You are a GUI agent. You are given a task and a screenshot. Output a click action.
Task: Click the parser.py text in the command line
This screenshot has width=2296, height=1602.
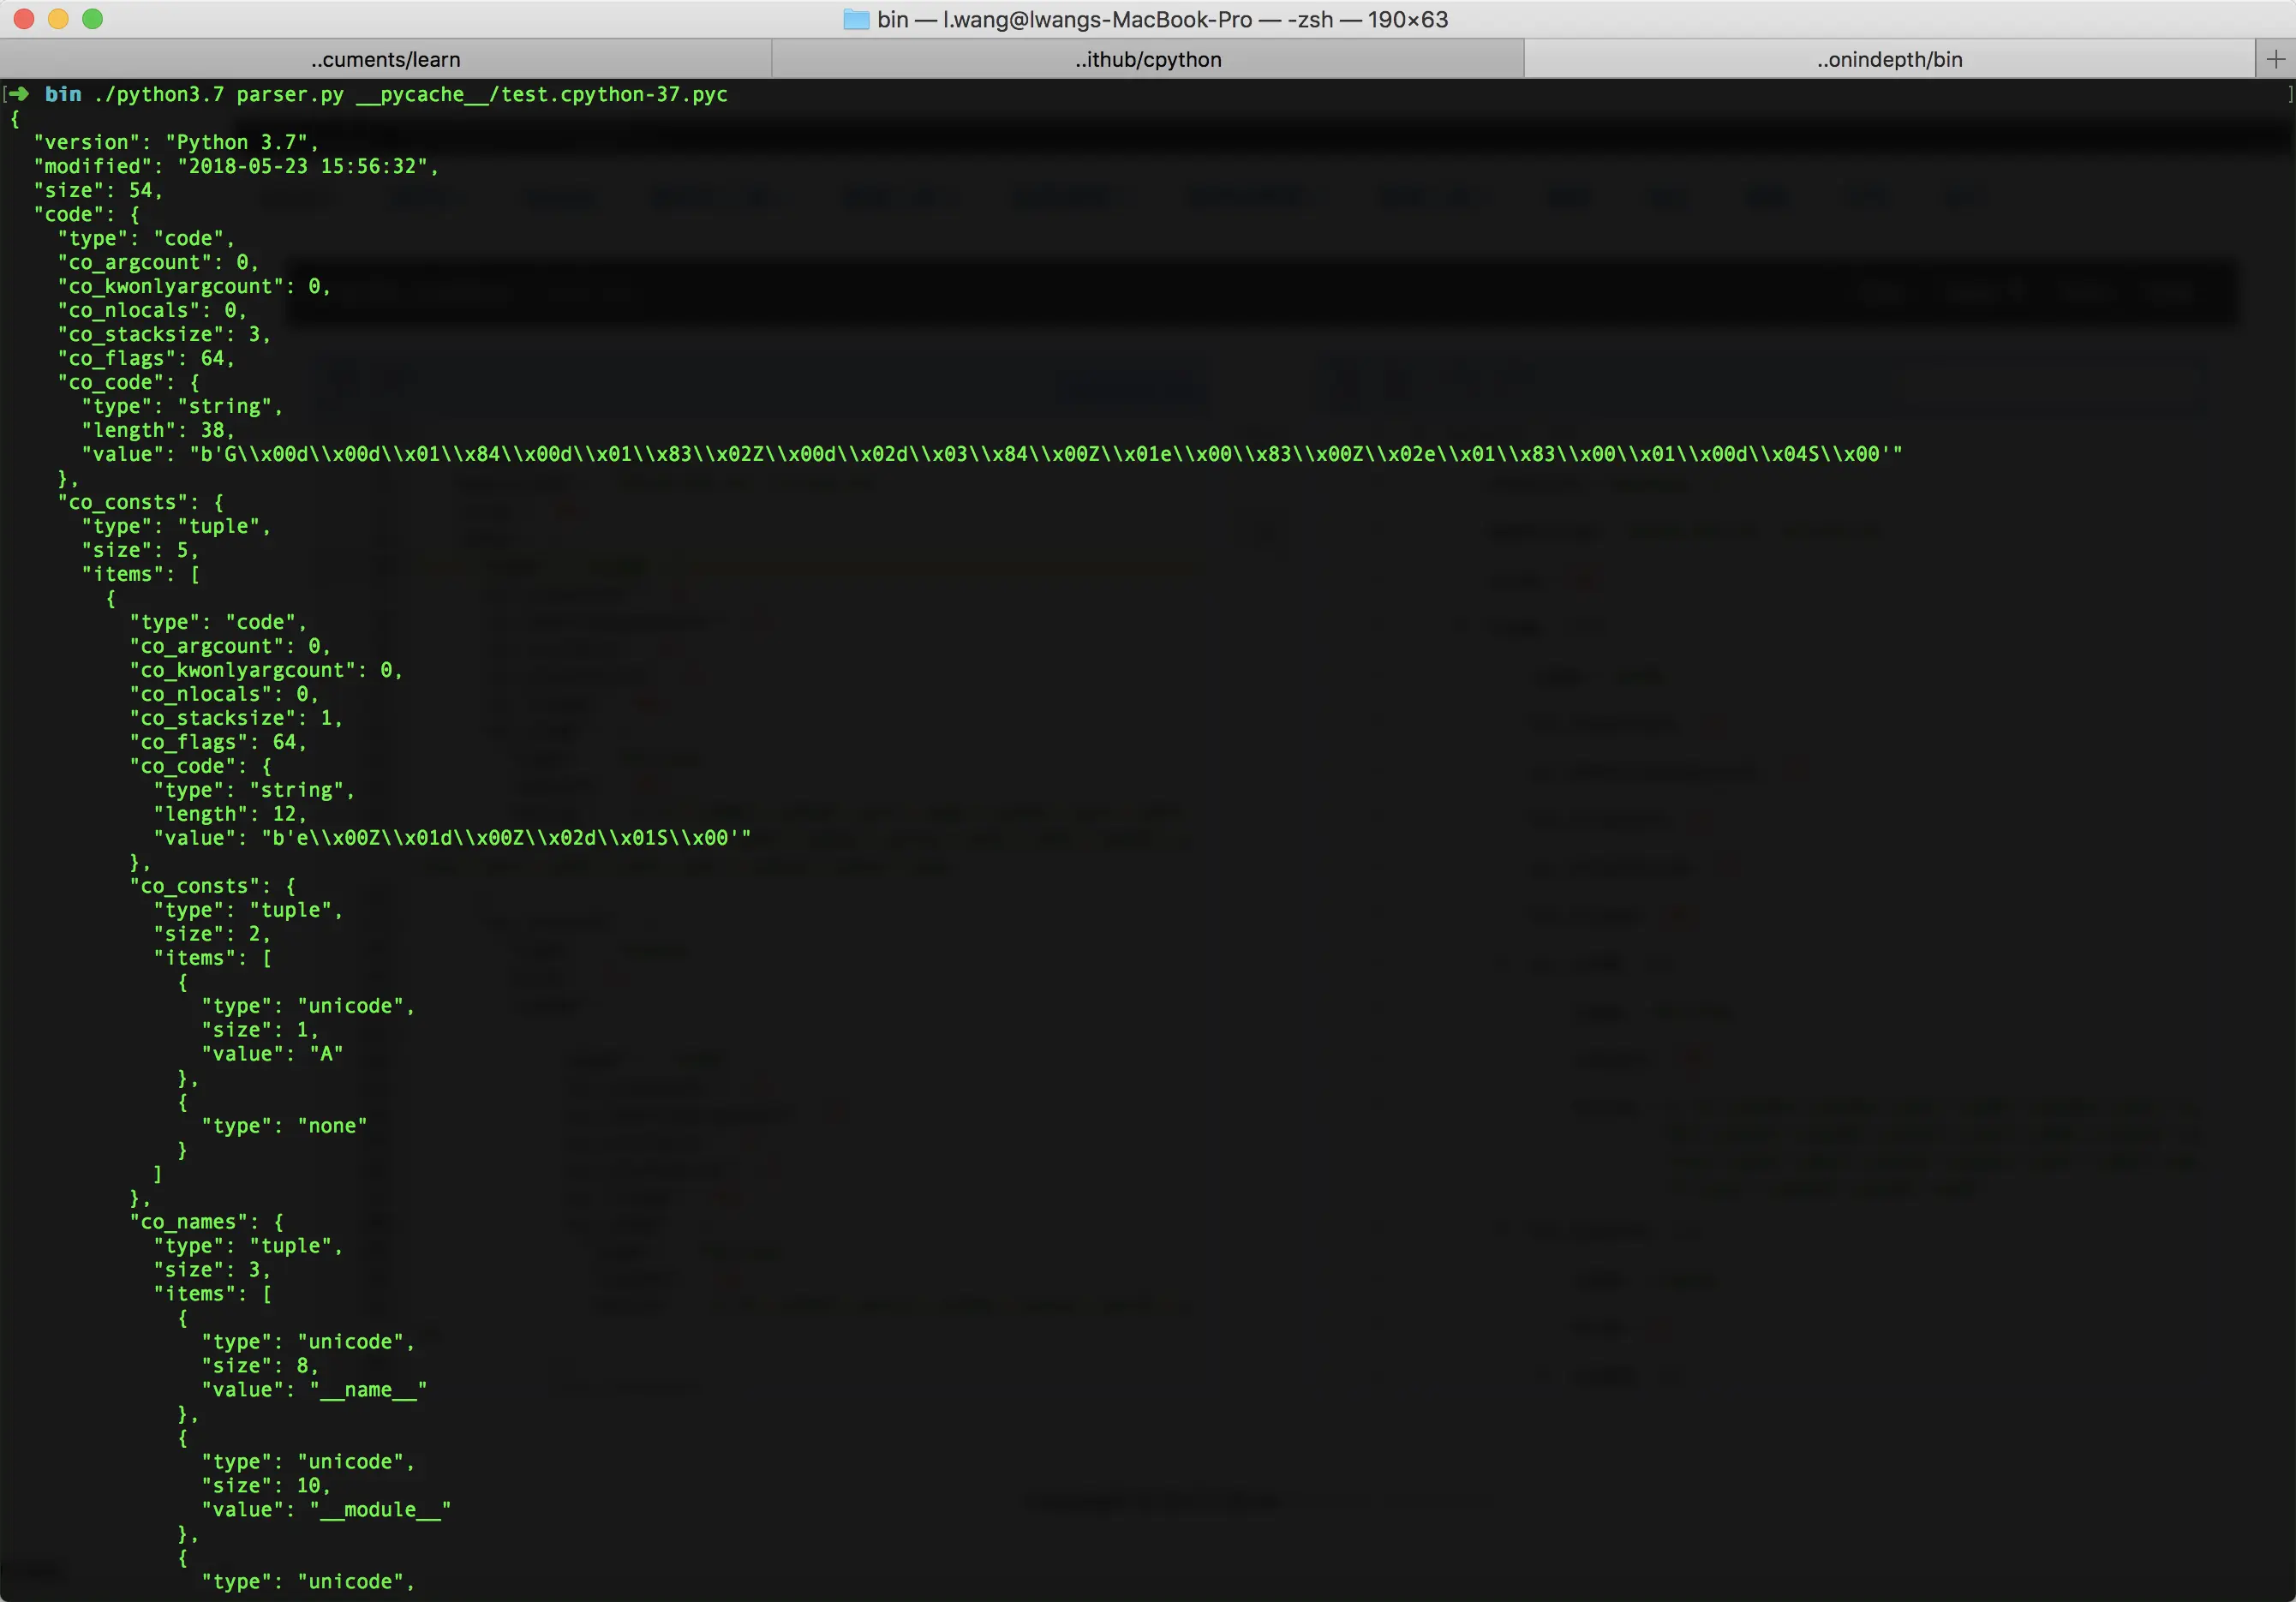point(290,94)
